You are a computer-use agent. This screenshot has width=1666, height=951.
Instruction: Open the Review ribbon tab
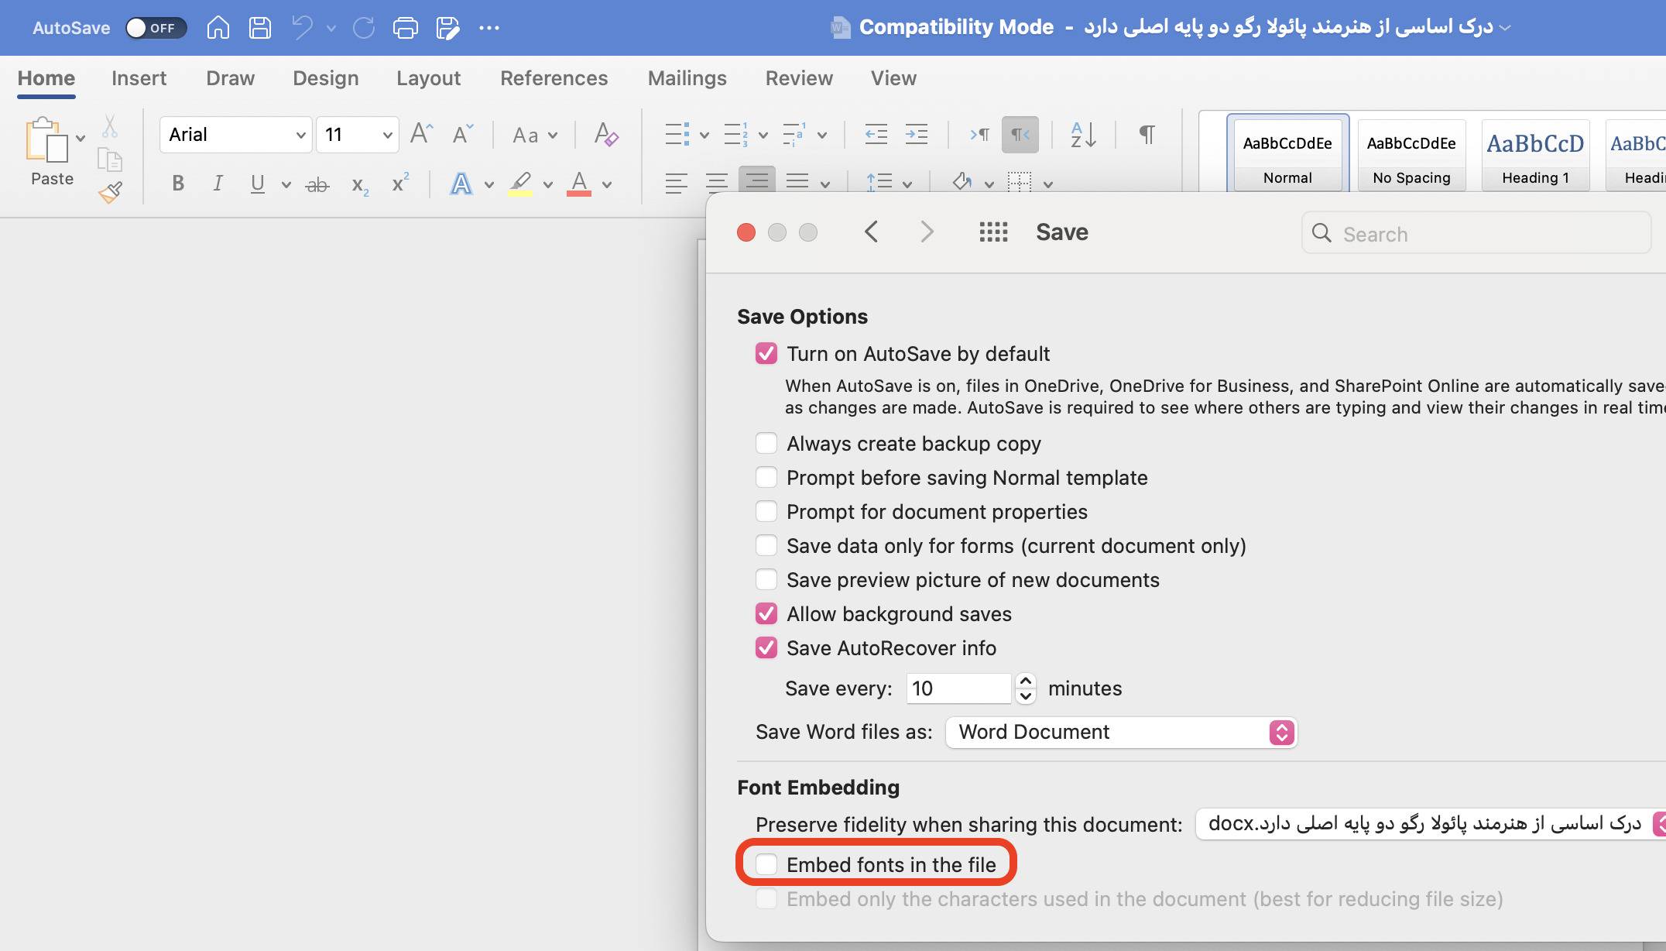[798, 78]
